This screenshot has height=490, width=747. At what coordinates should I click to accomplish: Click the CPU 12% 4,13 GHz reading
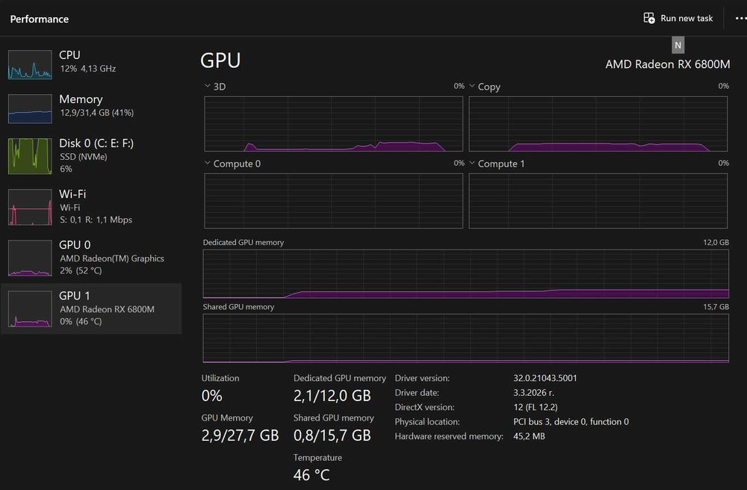tap(88, 69)
